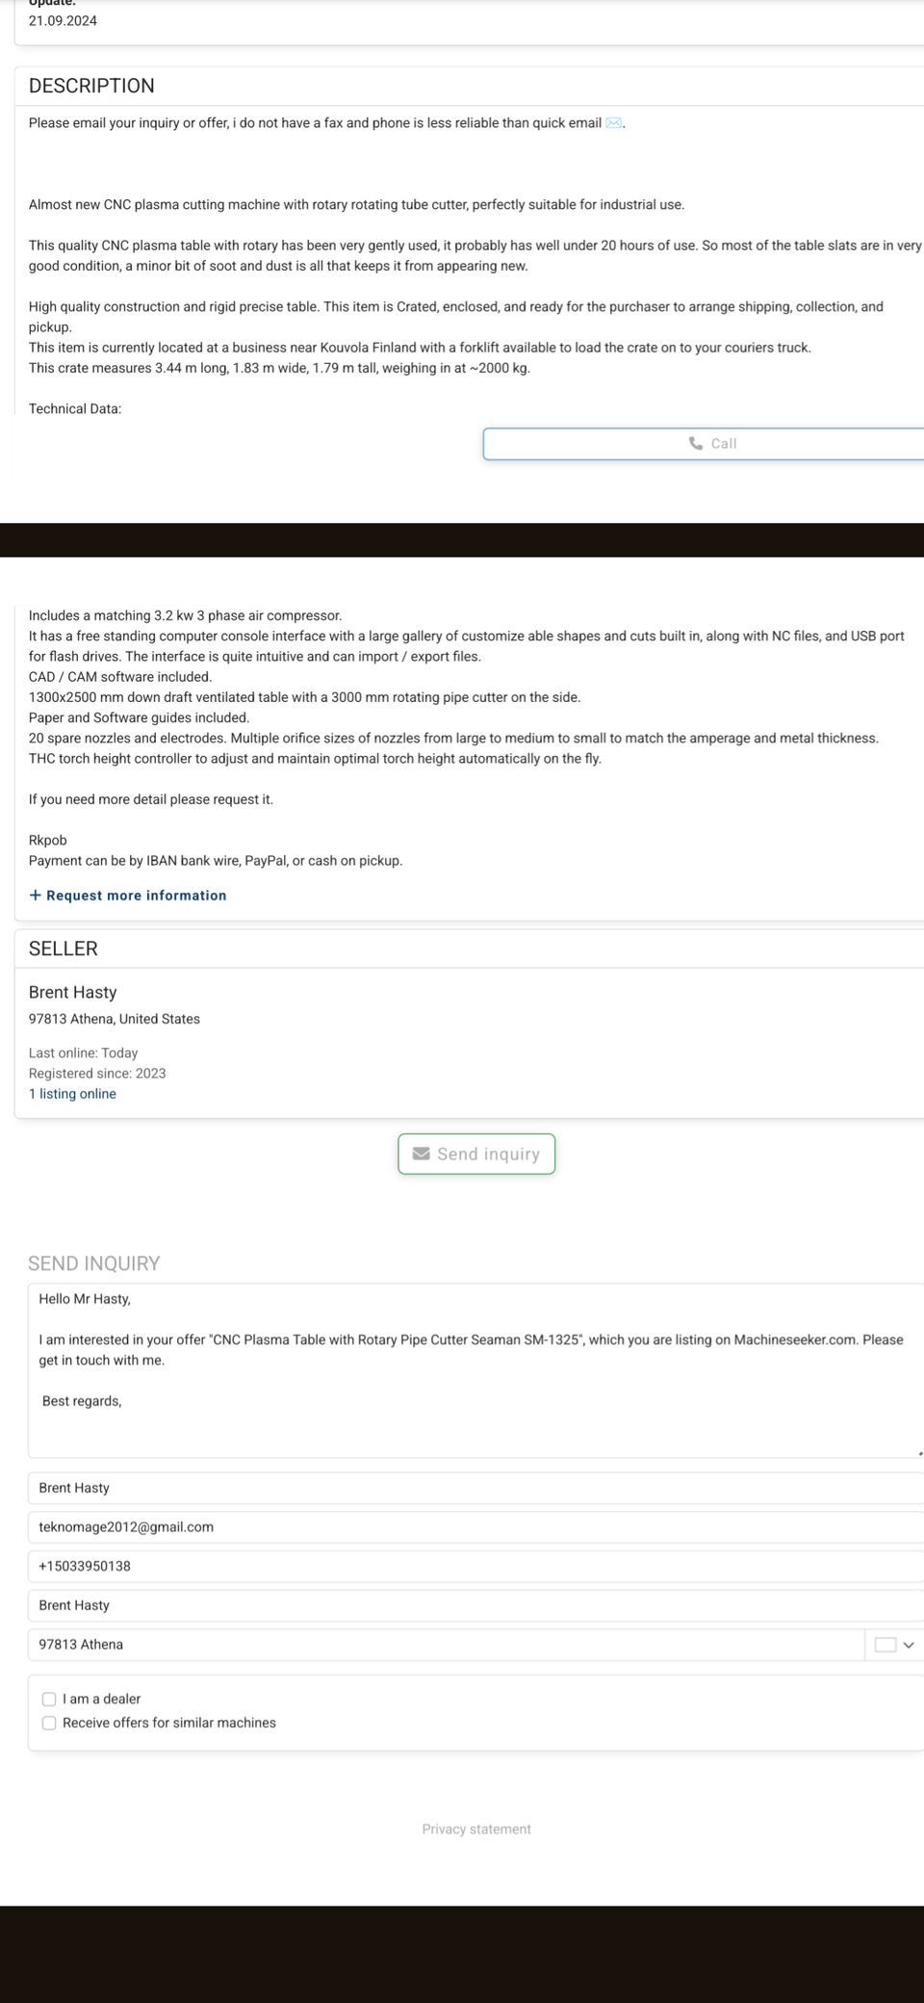The height and width of the screenshot is (2003, 924).
Task: Click the envelope emoji after 'quick email'
Action: 614,123
